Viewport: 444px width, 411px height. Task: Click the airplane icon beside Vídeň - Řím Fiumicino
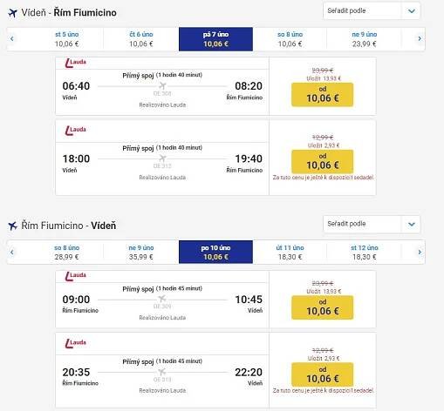pos(12,13)
